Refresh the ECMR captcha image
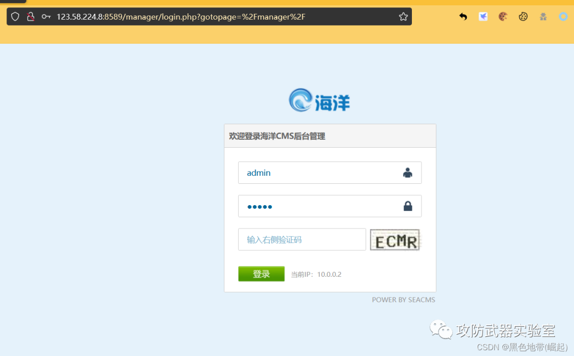Image resolution: width=574 pixels, height=356 pixels. [x=395, y=240]
